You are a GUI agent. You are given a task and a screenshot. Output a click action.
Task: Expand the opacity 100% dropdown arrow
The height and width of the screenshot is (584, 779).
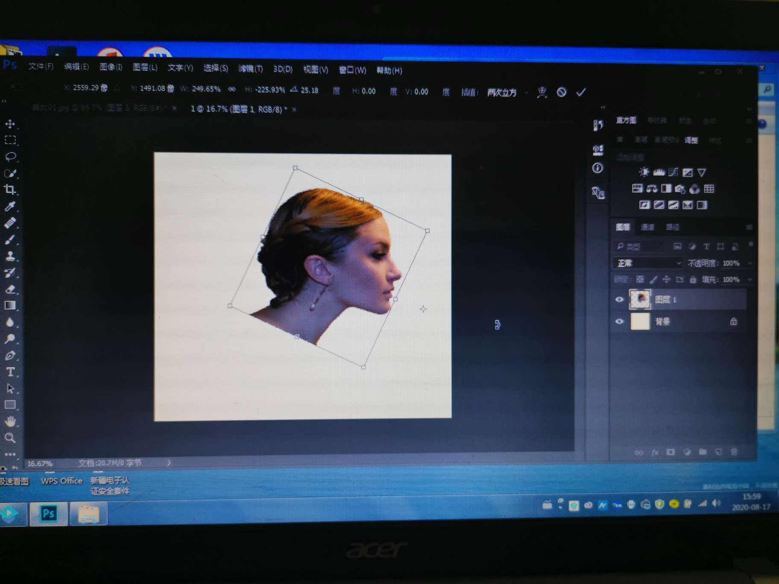pyautogui.click(x=750, y=263)
